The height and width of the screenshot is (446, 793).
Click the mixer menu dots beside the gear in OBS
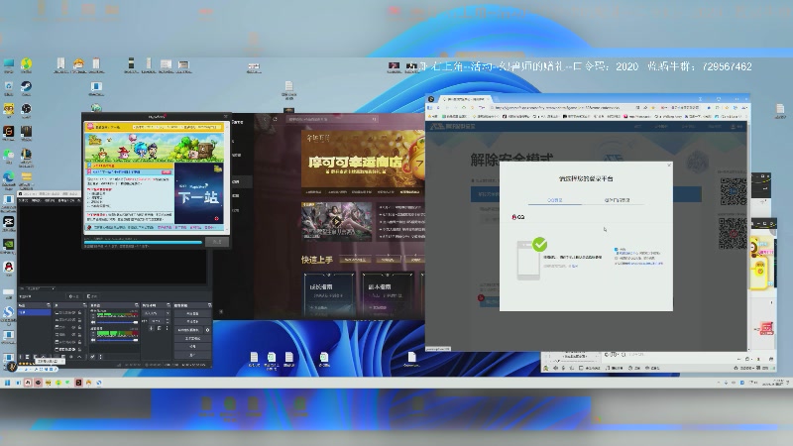pyautogui.click(x=101, y=357)
